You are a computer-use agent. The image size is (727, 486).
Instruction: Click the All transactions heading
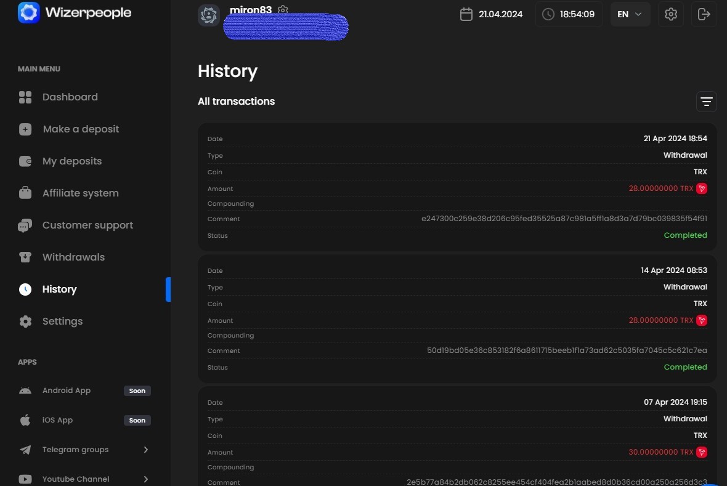click(236, 101)
